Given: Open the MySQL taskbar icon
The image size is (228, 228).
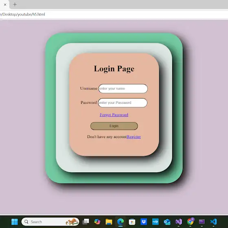Looking at the screenshot, I should [155, 222].
